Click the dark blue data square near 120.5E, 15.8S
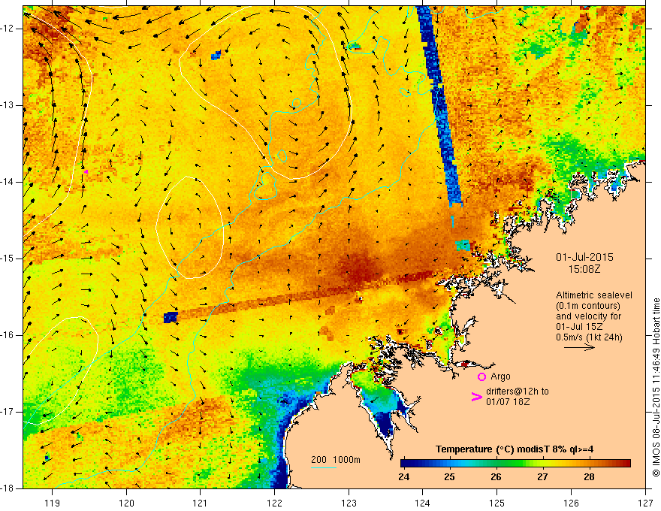The image size is (661, 511). (171, 317)
